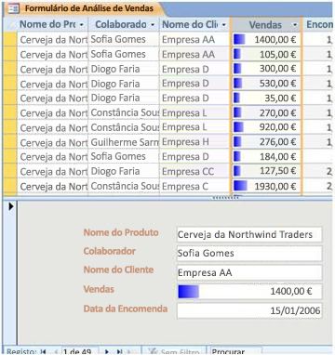Click Sofia Gomes in the 184,00 € row
The height and width of the screenshot is (355, 335).
(x=124, y=157)
